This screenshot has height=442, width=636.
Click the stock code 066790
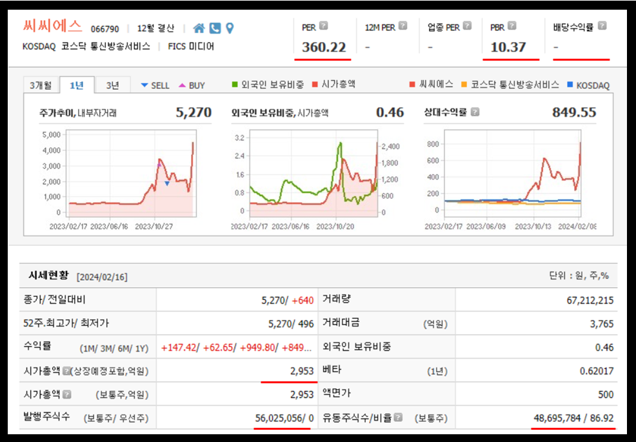[105, 29]
